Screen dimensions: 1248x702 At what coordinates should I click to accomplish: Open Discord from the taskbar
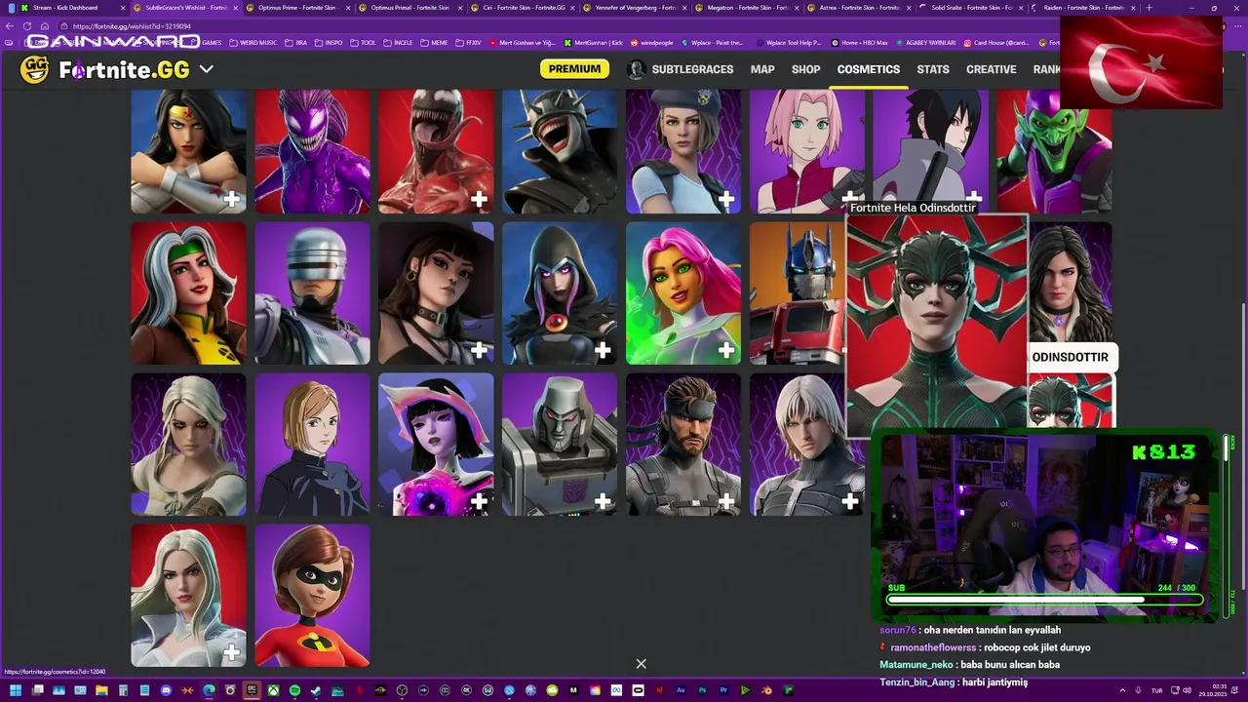(166, 691)
